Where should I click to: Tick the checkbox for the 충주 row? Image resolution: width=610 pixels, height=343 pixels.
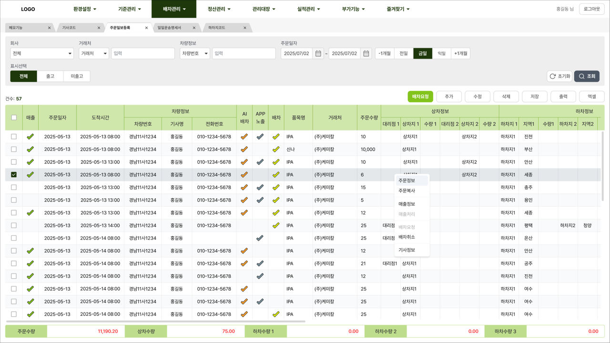click(14, 187)
